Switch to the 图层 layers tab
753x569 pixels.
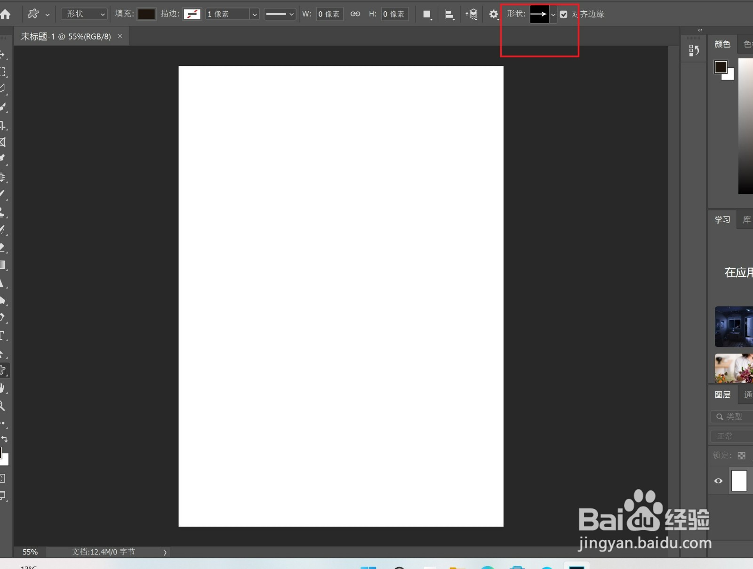[x=722, y=395]
